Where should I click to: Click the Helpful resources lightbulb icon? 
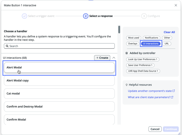[126, 85]
